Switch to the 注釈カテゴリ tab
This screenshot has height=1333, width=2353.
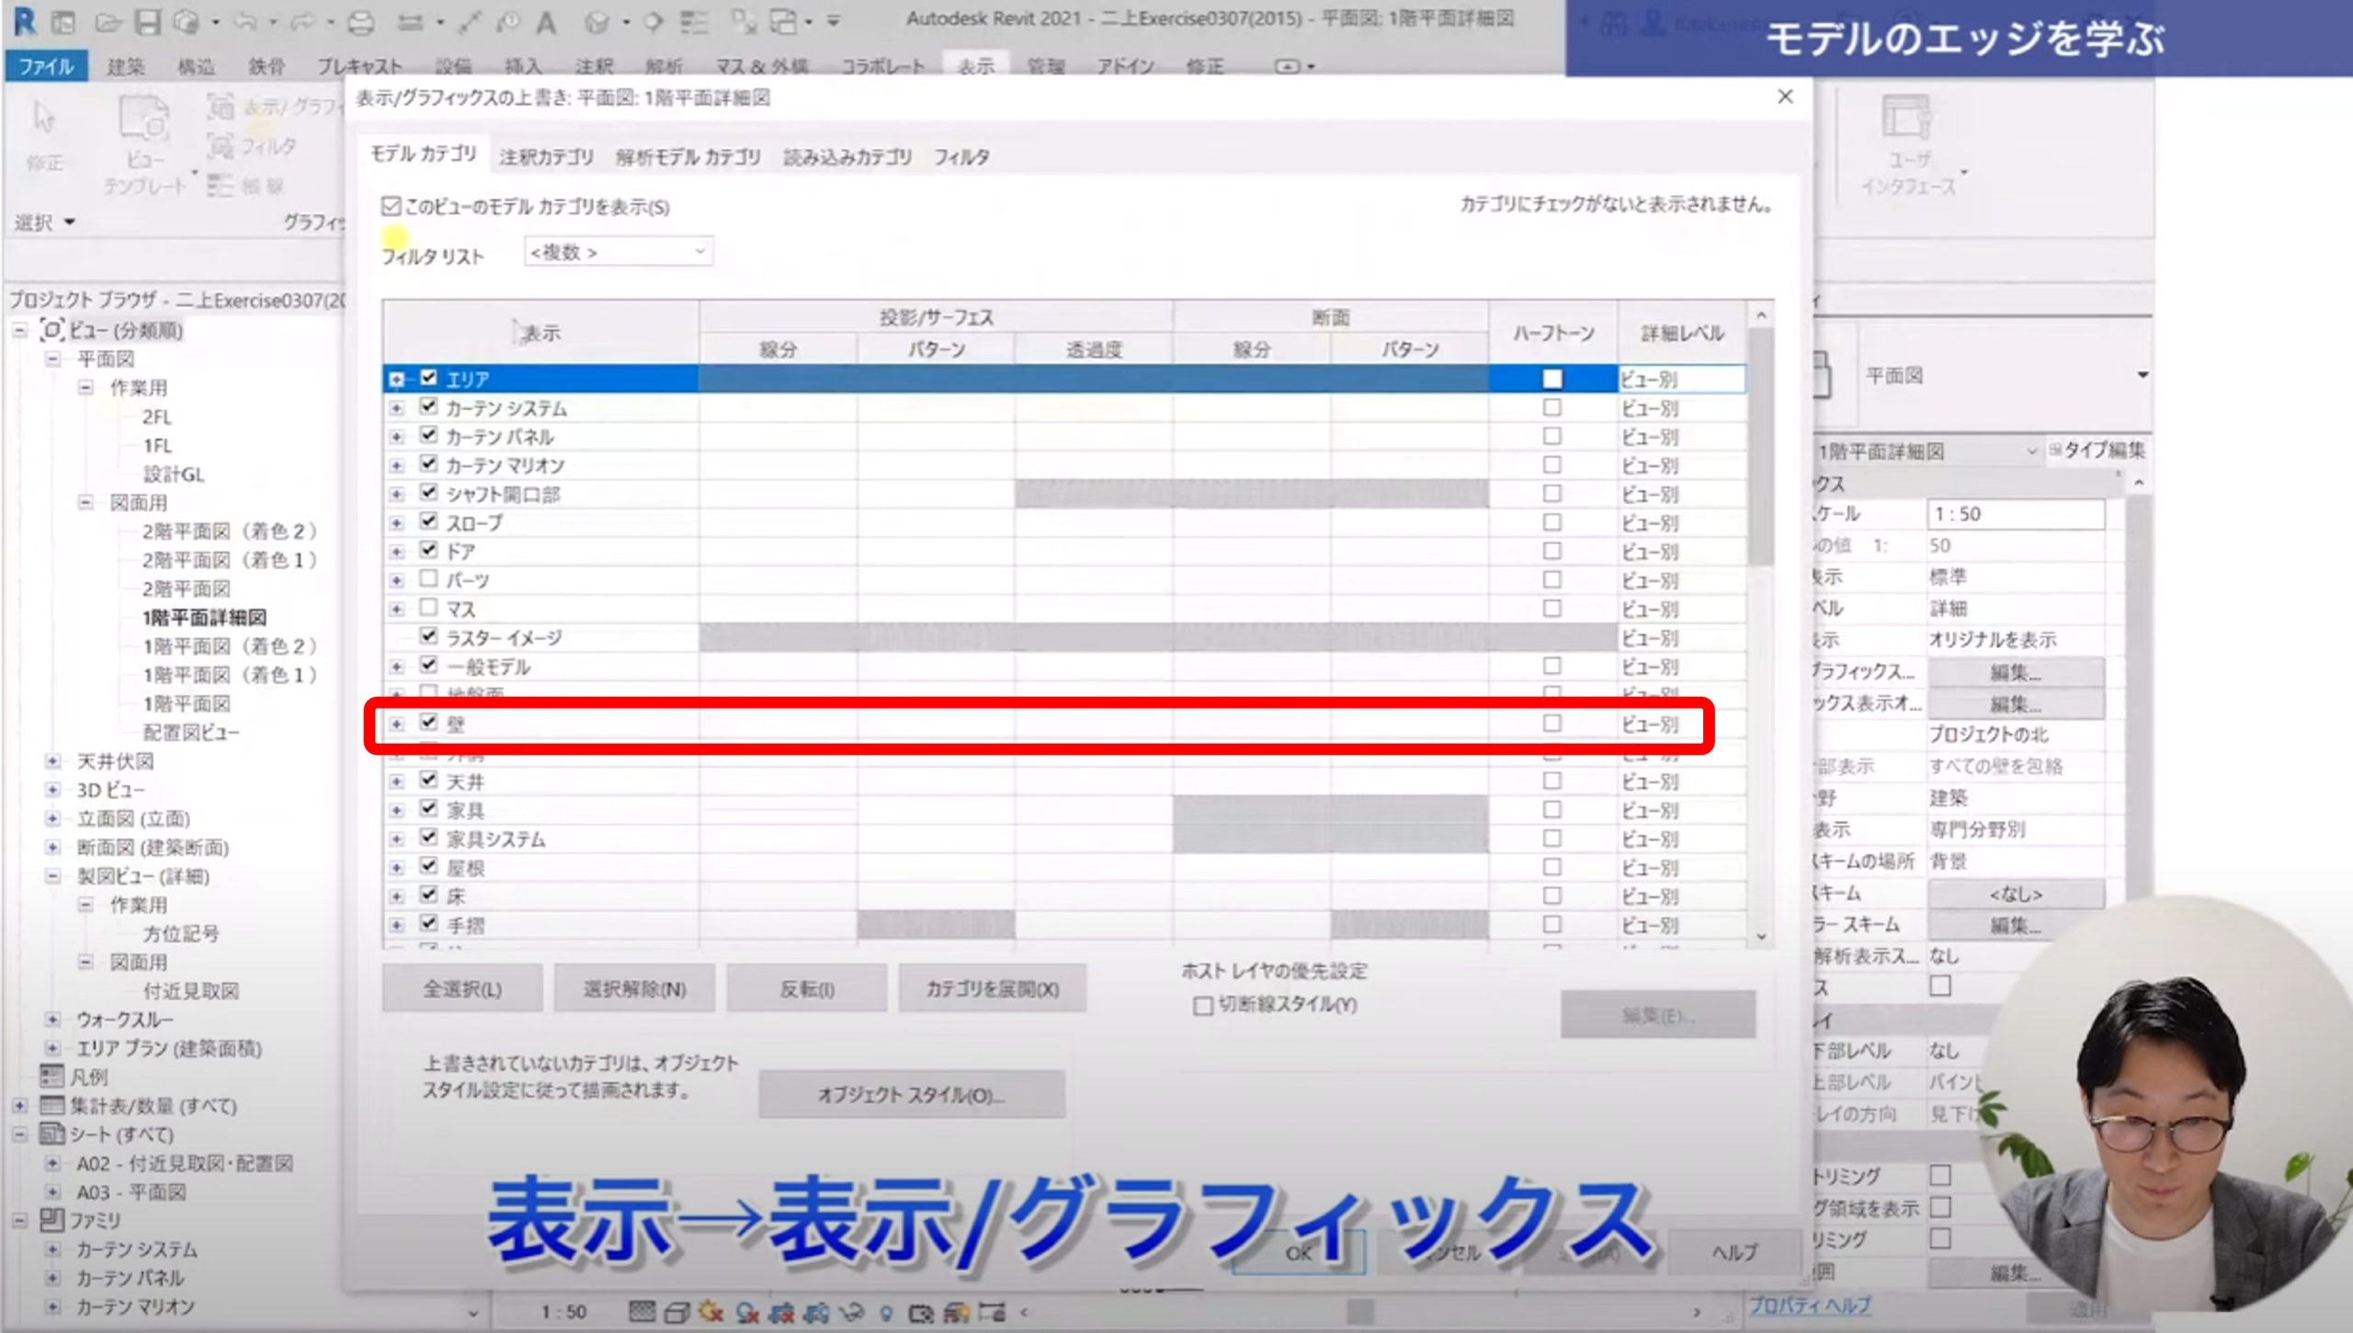coord(546,157)
